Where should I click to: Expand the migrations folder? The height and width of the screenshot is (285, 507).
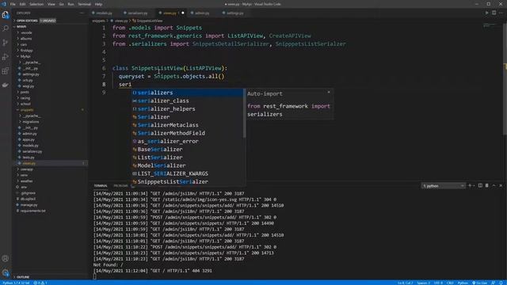coord(31,122)
